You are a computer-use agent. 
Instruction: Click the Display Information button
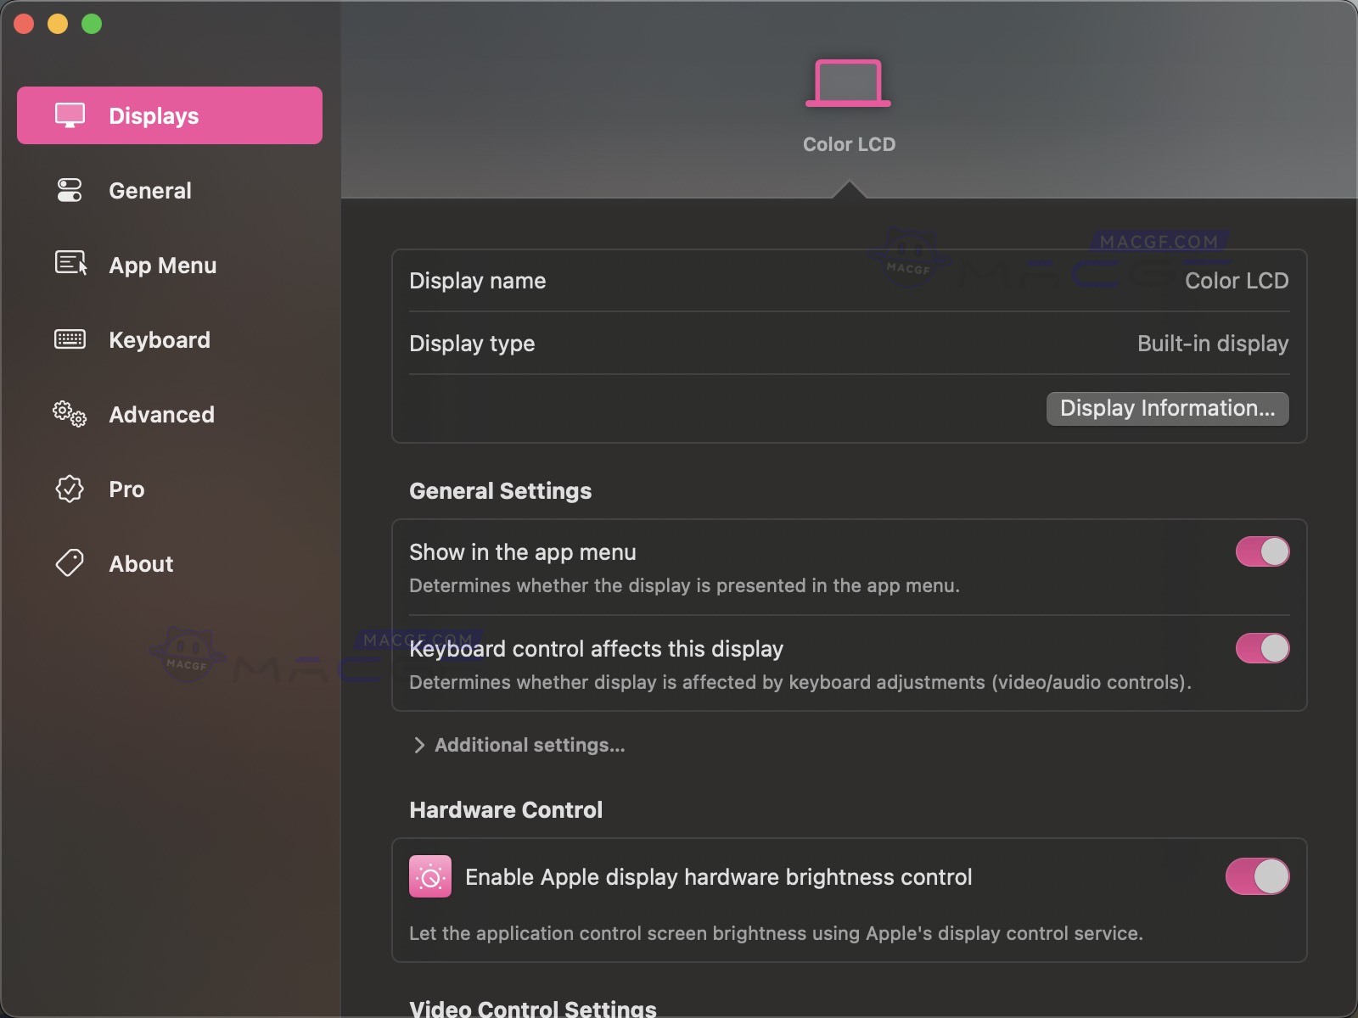point(1167,408)
